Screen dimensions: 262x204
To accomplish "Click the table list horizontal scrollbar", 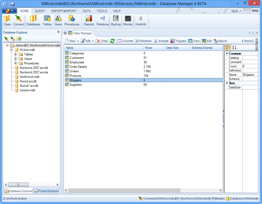I will coord(124,191).
